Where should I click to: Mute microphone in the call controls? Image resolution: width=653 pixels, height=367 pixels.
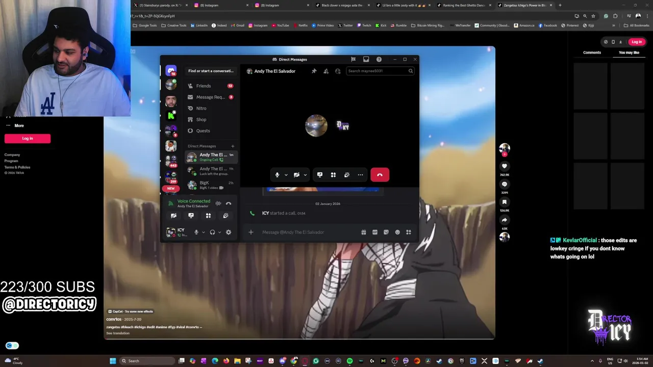[x=277, y=175]
